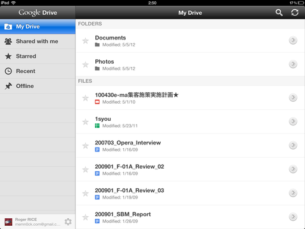The image size is (305, 229).
Task: Tap green spreadsheet icon of 1syou
Action: pos(97,126)
